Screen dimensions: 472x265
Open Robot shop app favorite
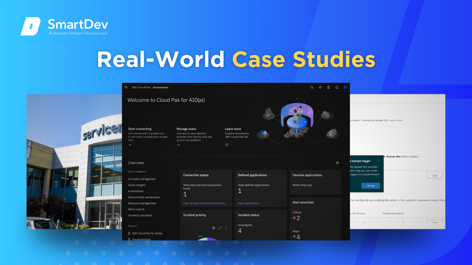click(302, 185)
